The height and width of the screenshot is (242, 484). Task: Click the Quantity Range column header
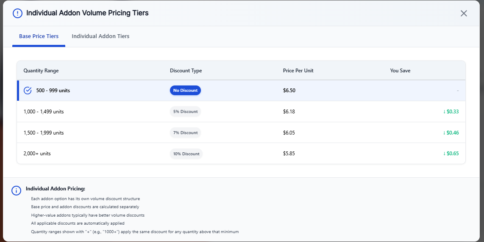(x=41, y=71)
